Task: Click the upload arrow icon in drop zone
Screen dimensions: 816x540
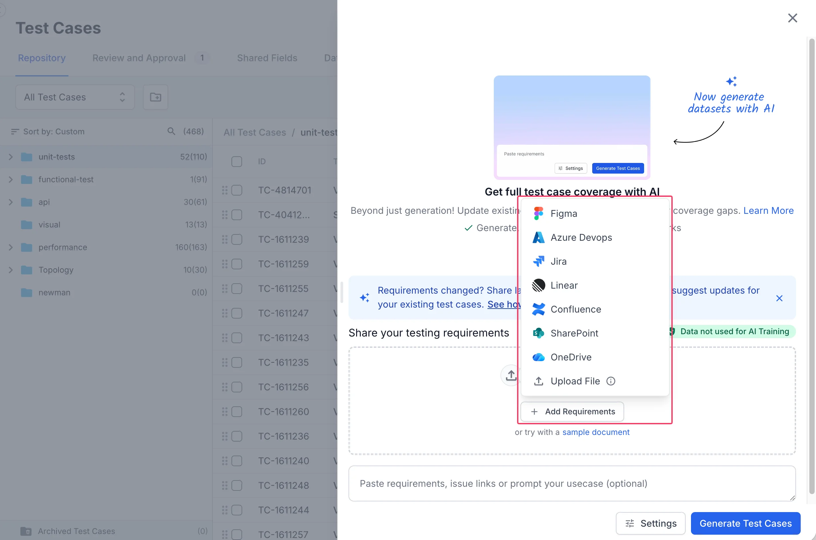Action: 511,375
